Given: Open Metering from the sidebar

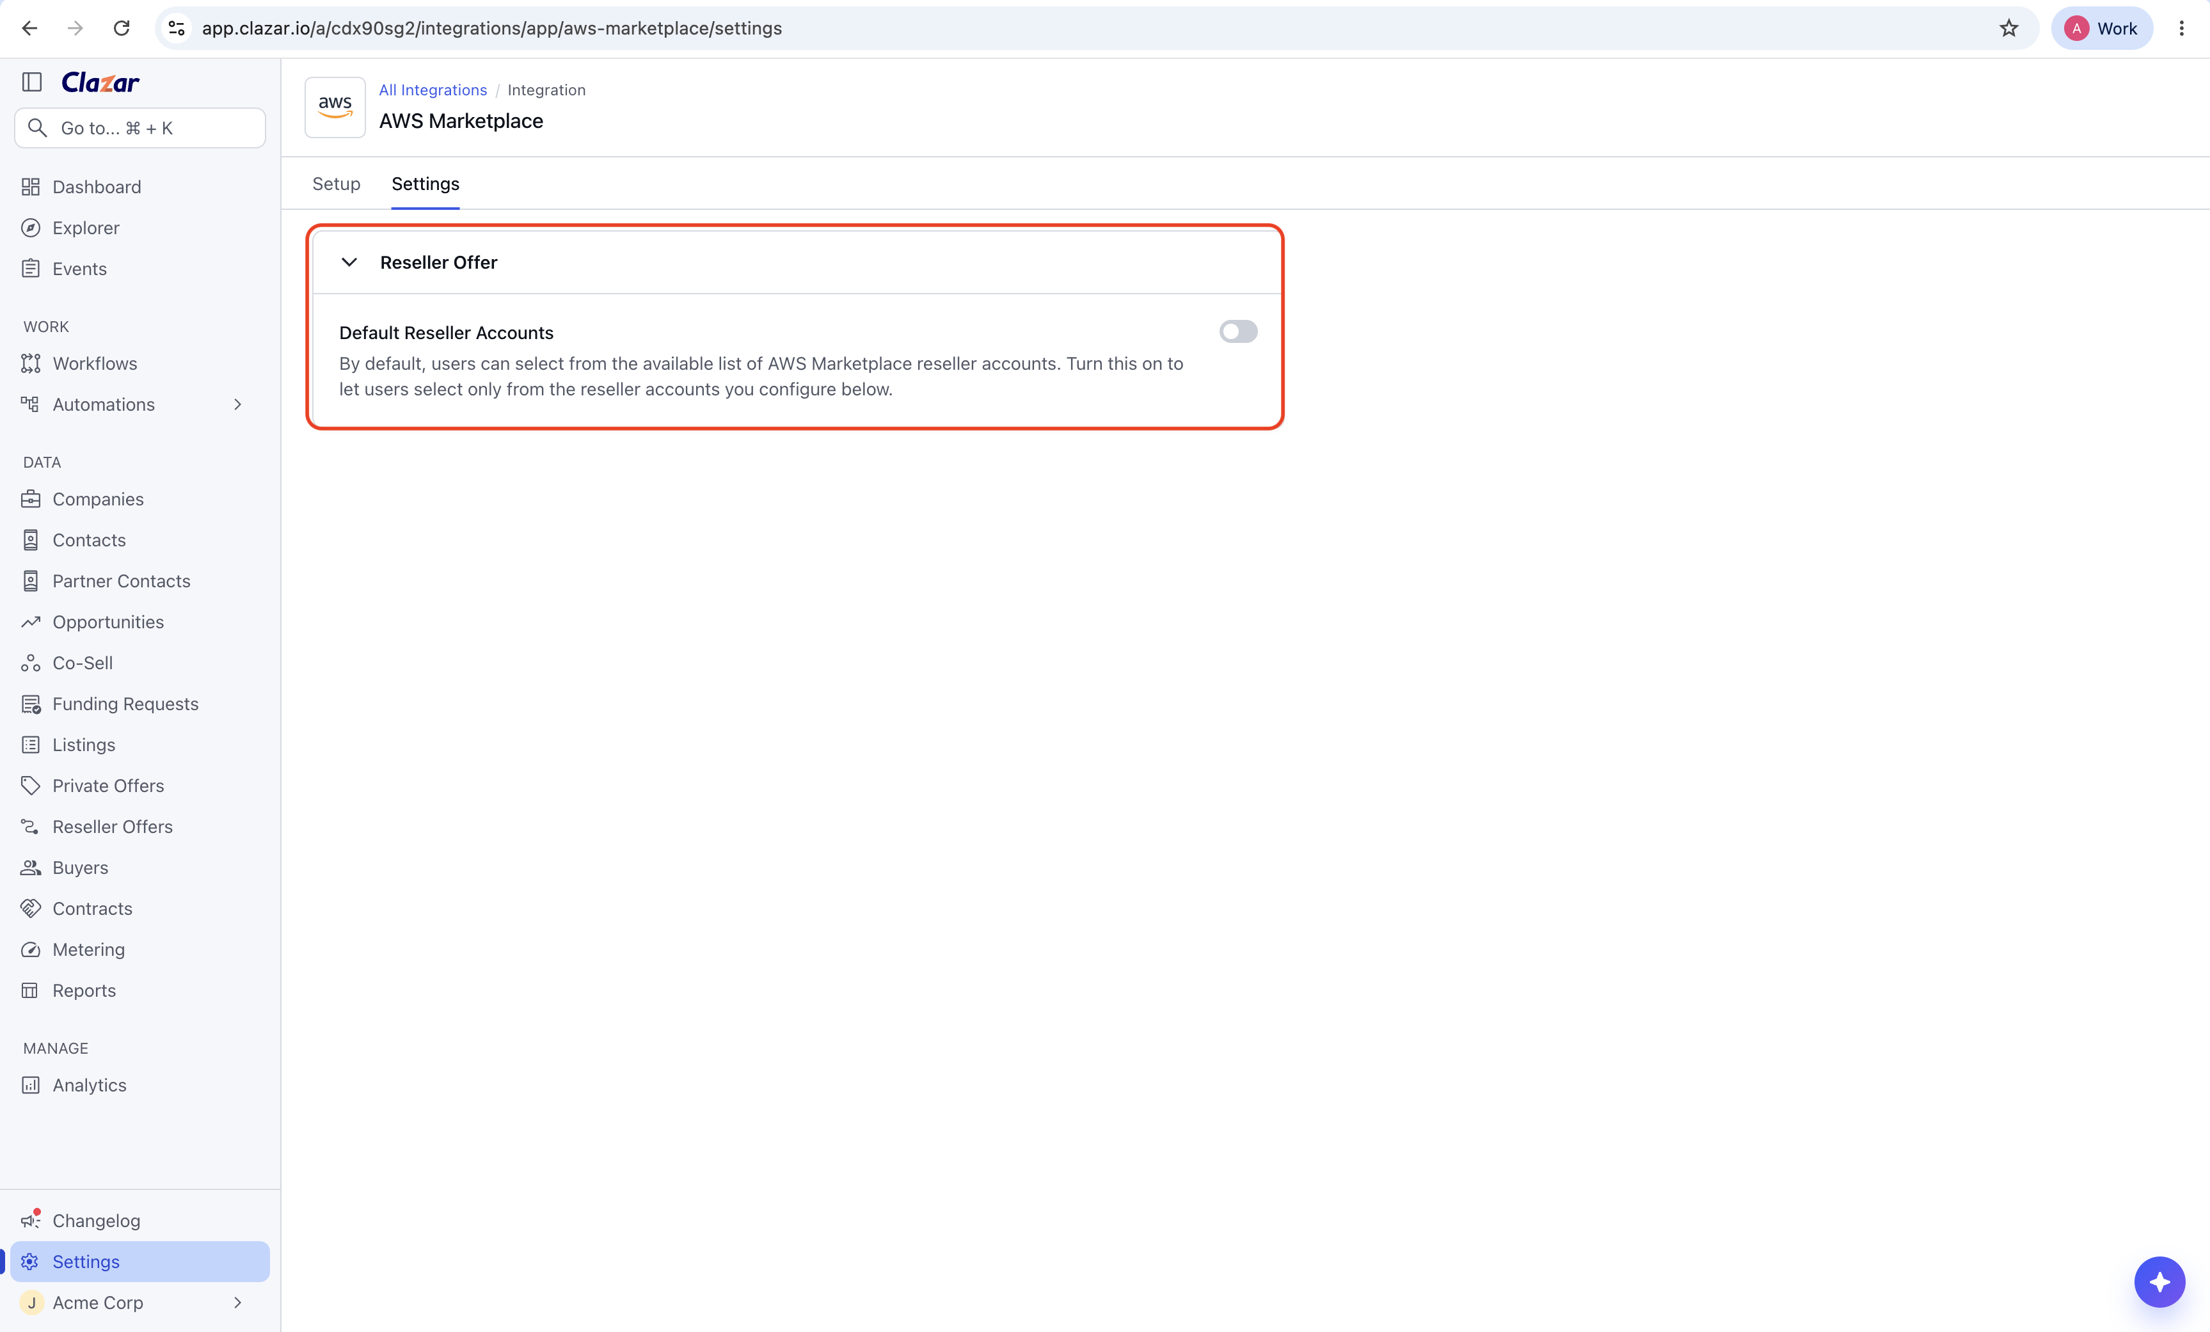Looking at the screenshot, I should point(89,950).
